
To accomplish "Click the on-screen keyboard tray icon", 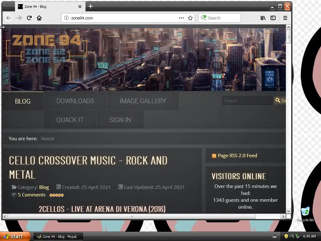I will 275,237.
